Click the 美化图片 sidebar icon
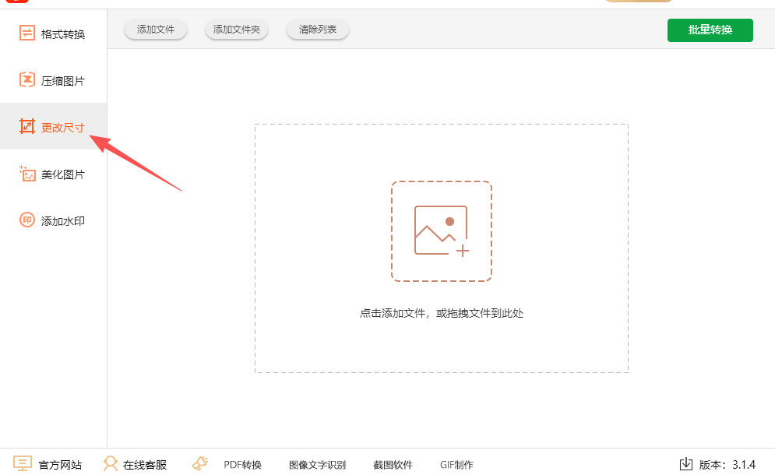 coord(26,174)
